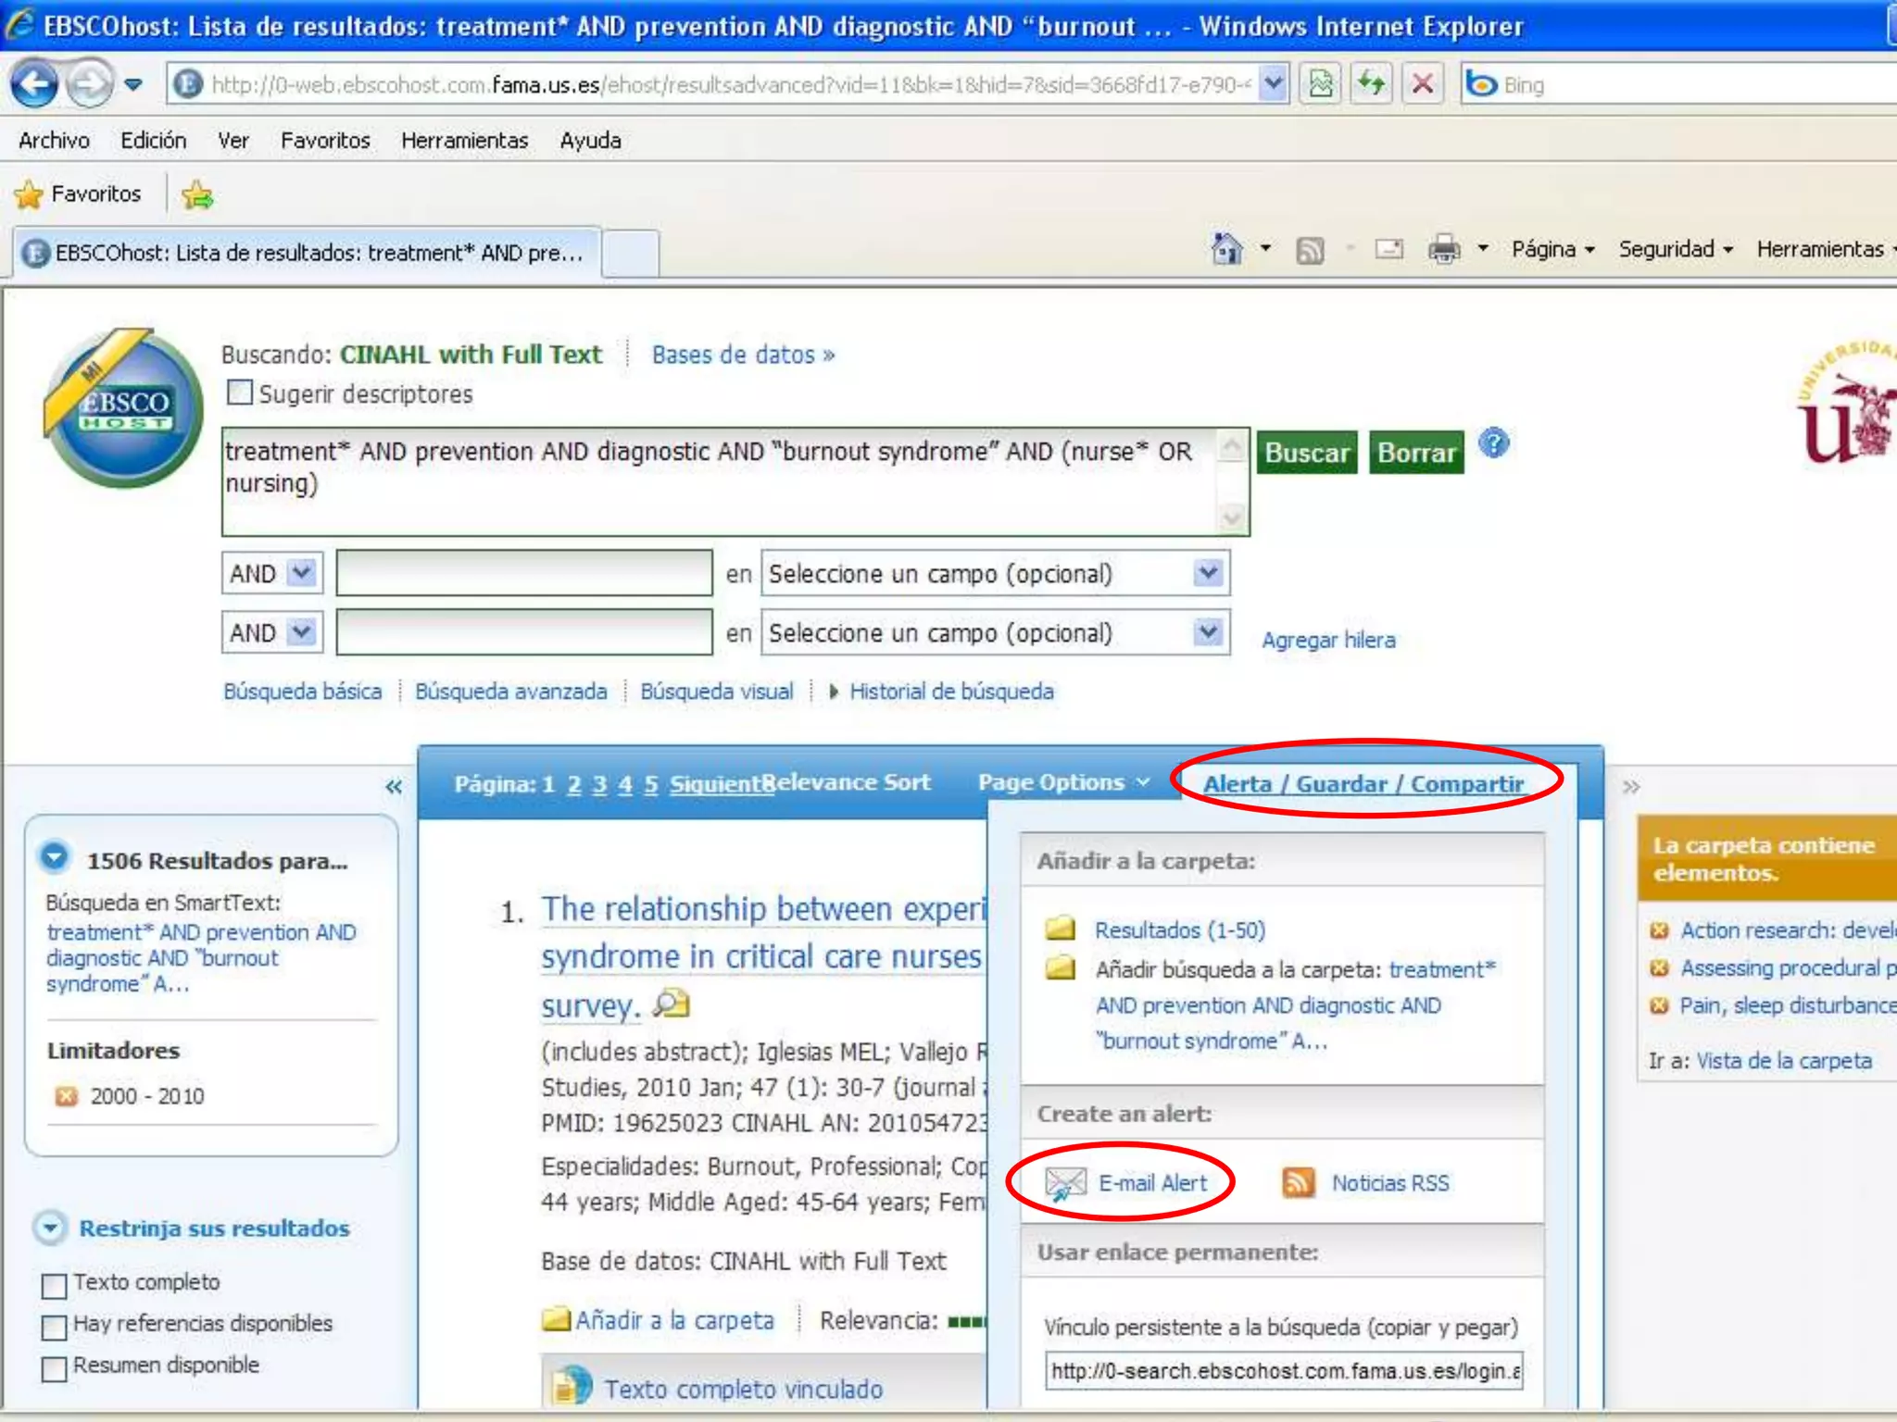Open the Herramientas menu in the menu bar

(464, 141)
